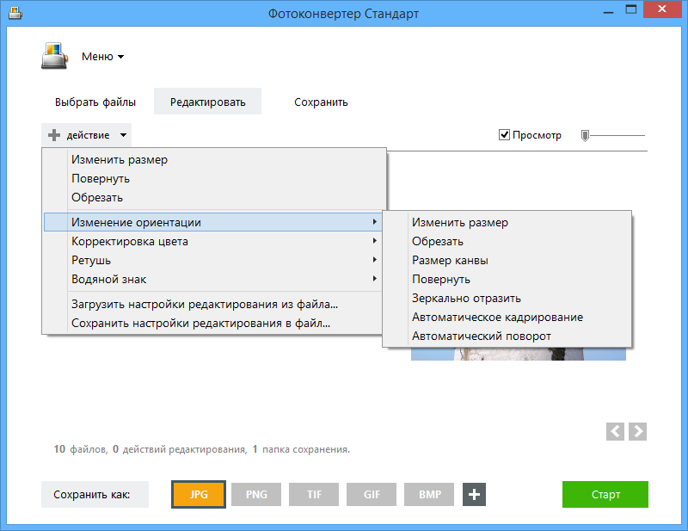Switch to the Выбрать файлы tab

[95, 102]
